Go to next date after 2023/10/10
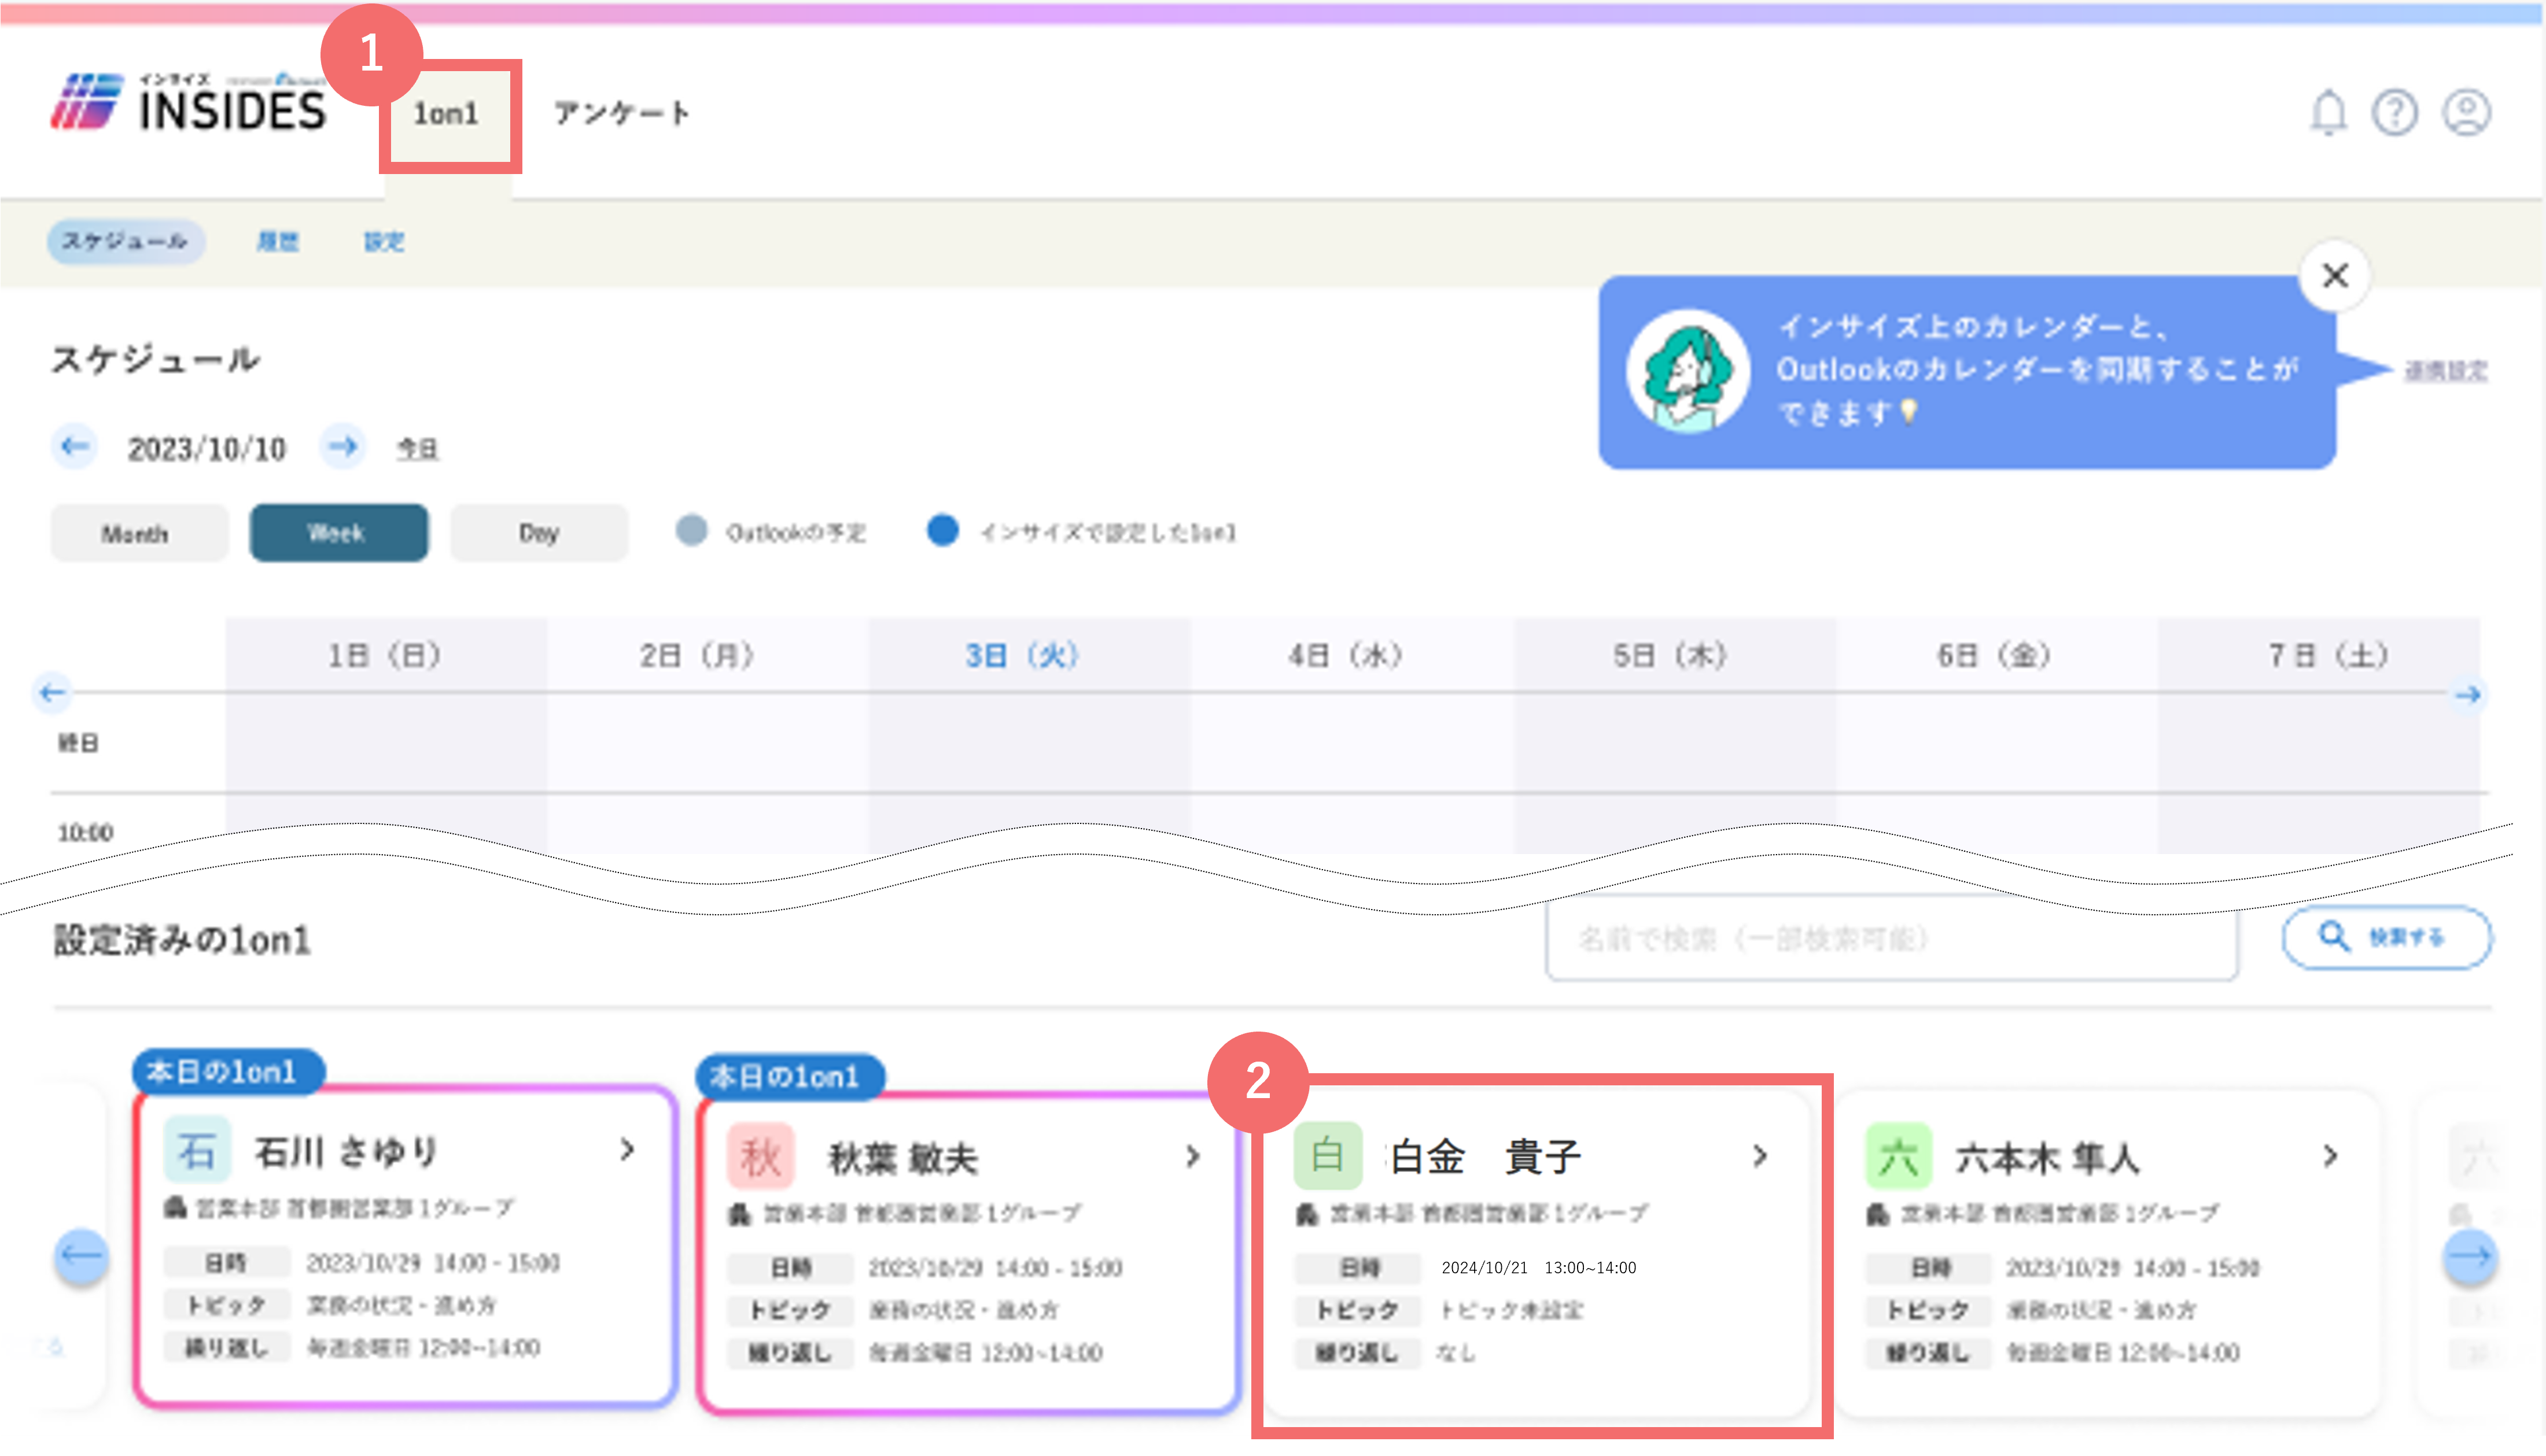Screen dimensions: 2546x1456 point(342,446)
